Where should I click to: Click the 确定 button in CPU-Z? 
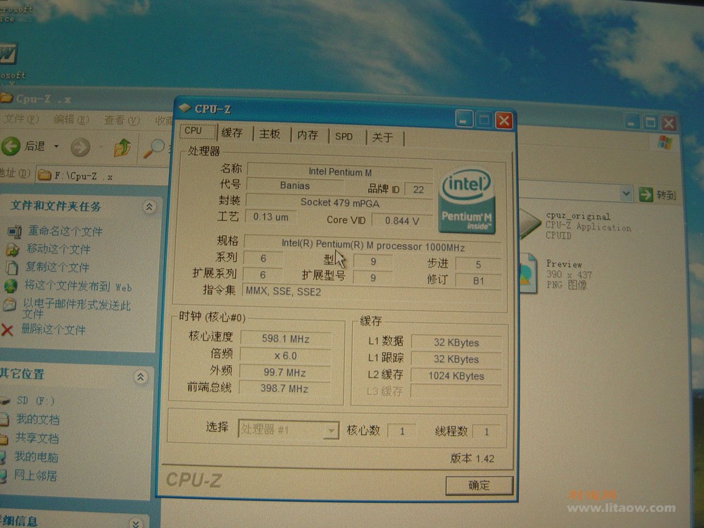[x=479, y=485]
